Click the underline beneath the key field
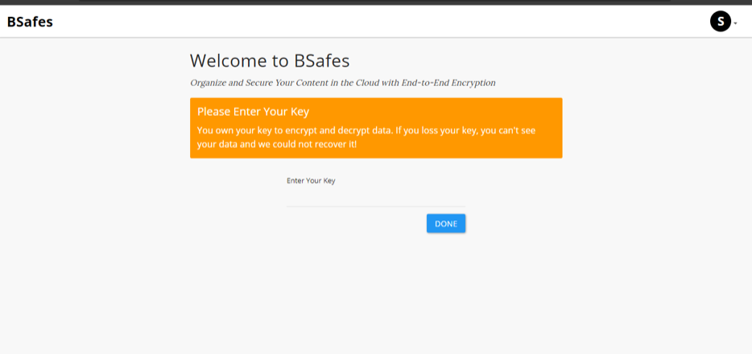 tap(376, 207)
